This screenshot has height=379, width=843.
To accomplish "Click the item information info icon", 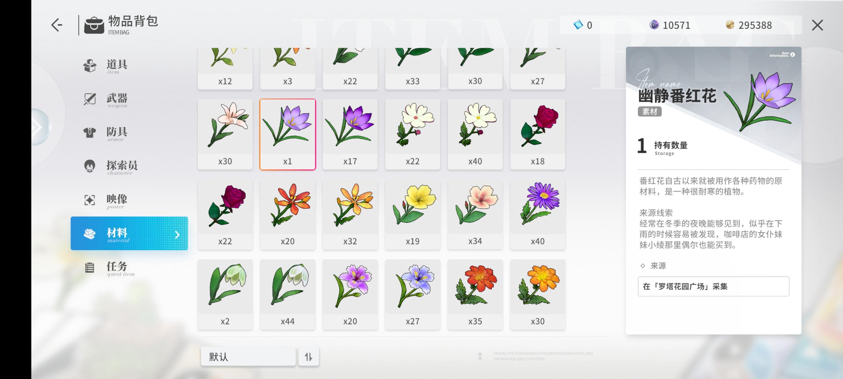I will point(793,55).
